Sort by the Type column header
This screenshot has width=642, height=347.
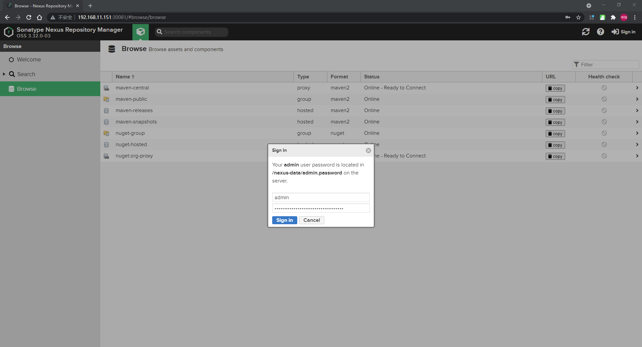tap(310, 77)
